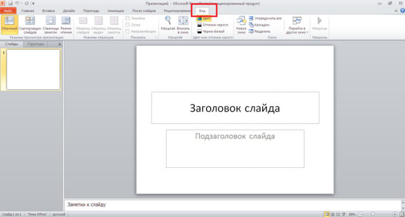This screenshot has width=405, height=217.
Task: Click the status bar Slide Sorter icon
Action: (x=333, y=215)
